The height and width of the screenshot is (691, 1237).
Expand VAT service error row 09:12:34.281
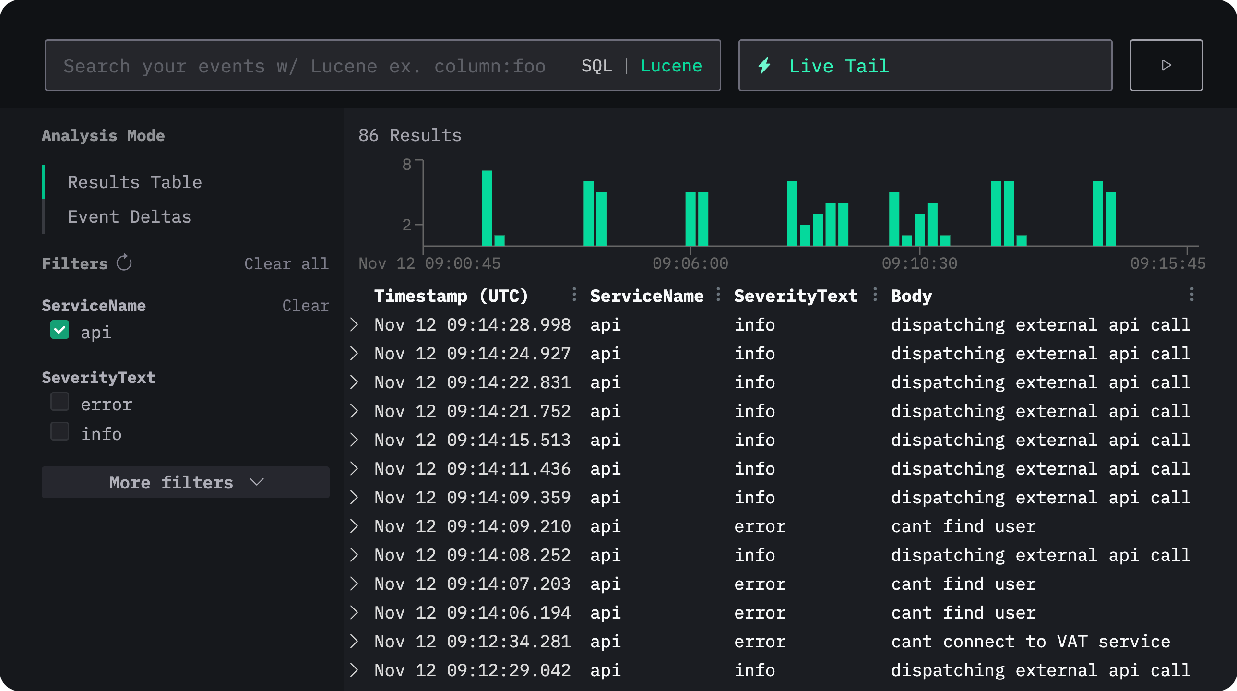click(x=355, y=642)
